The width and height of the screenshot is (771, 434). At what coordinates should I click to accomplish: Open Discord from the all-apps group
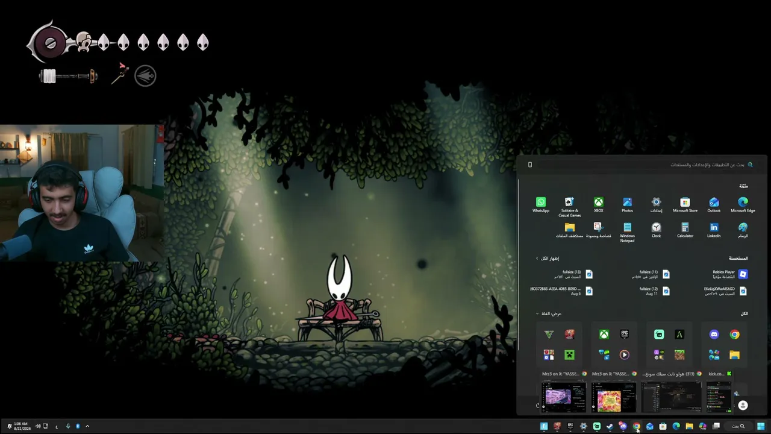click(714, 335)
